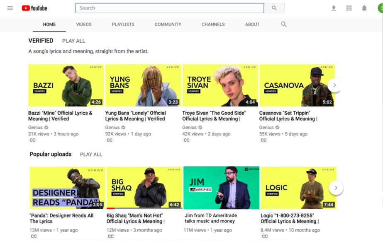Open the green account avatar
This screenshot has height=242, width=383.
[381, 8]
